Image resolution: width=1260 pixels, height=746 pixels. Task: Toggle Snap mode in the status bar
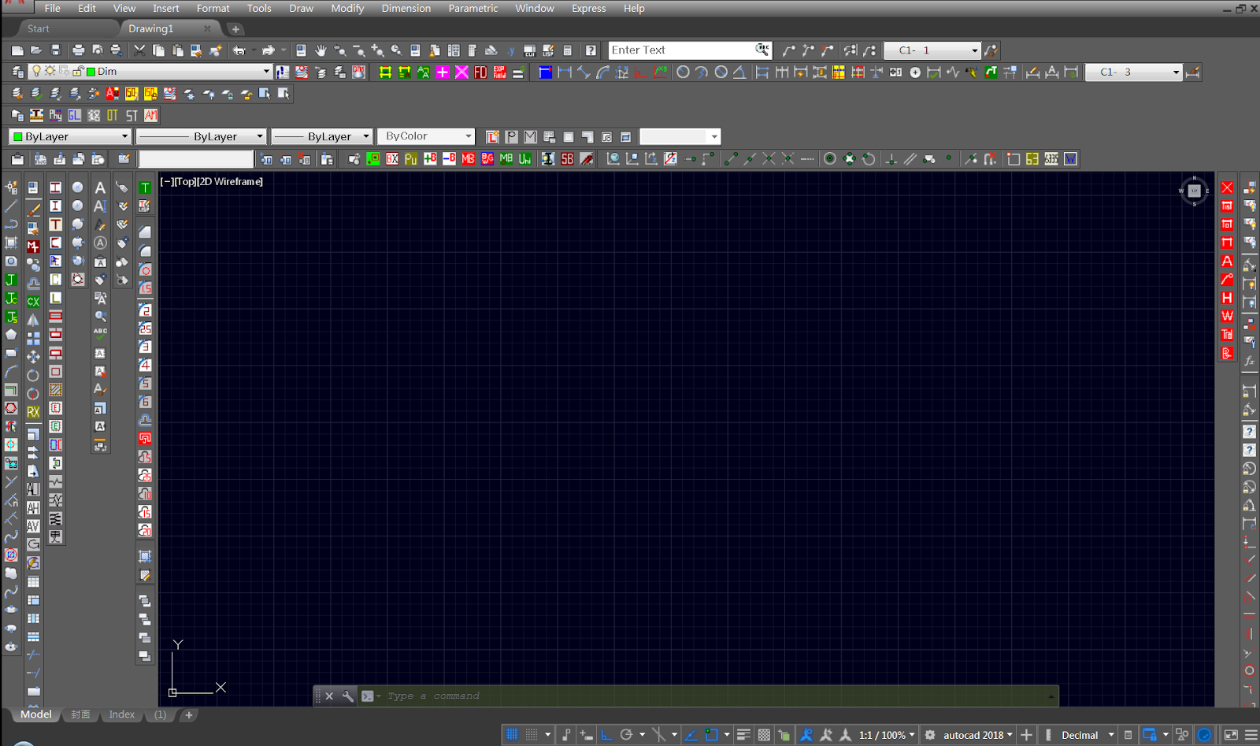532,735
